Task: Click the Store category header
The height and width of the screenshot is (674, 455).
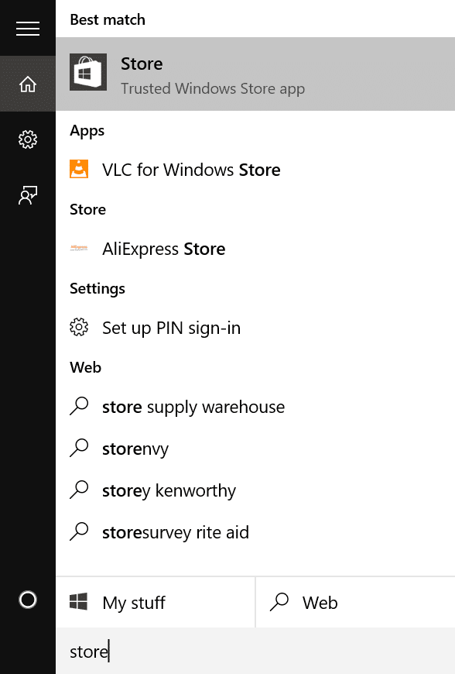Action: (87, 209)
